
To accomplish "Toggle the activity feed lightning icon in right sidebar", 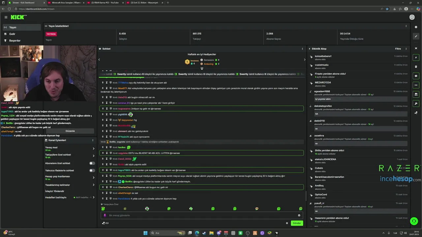I will coord(416,58).
